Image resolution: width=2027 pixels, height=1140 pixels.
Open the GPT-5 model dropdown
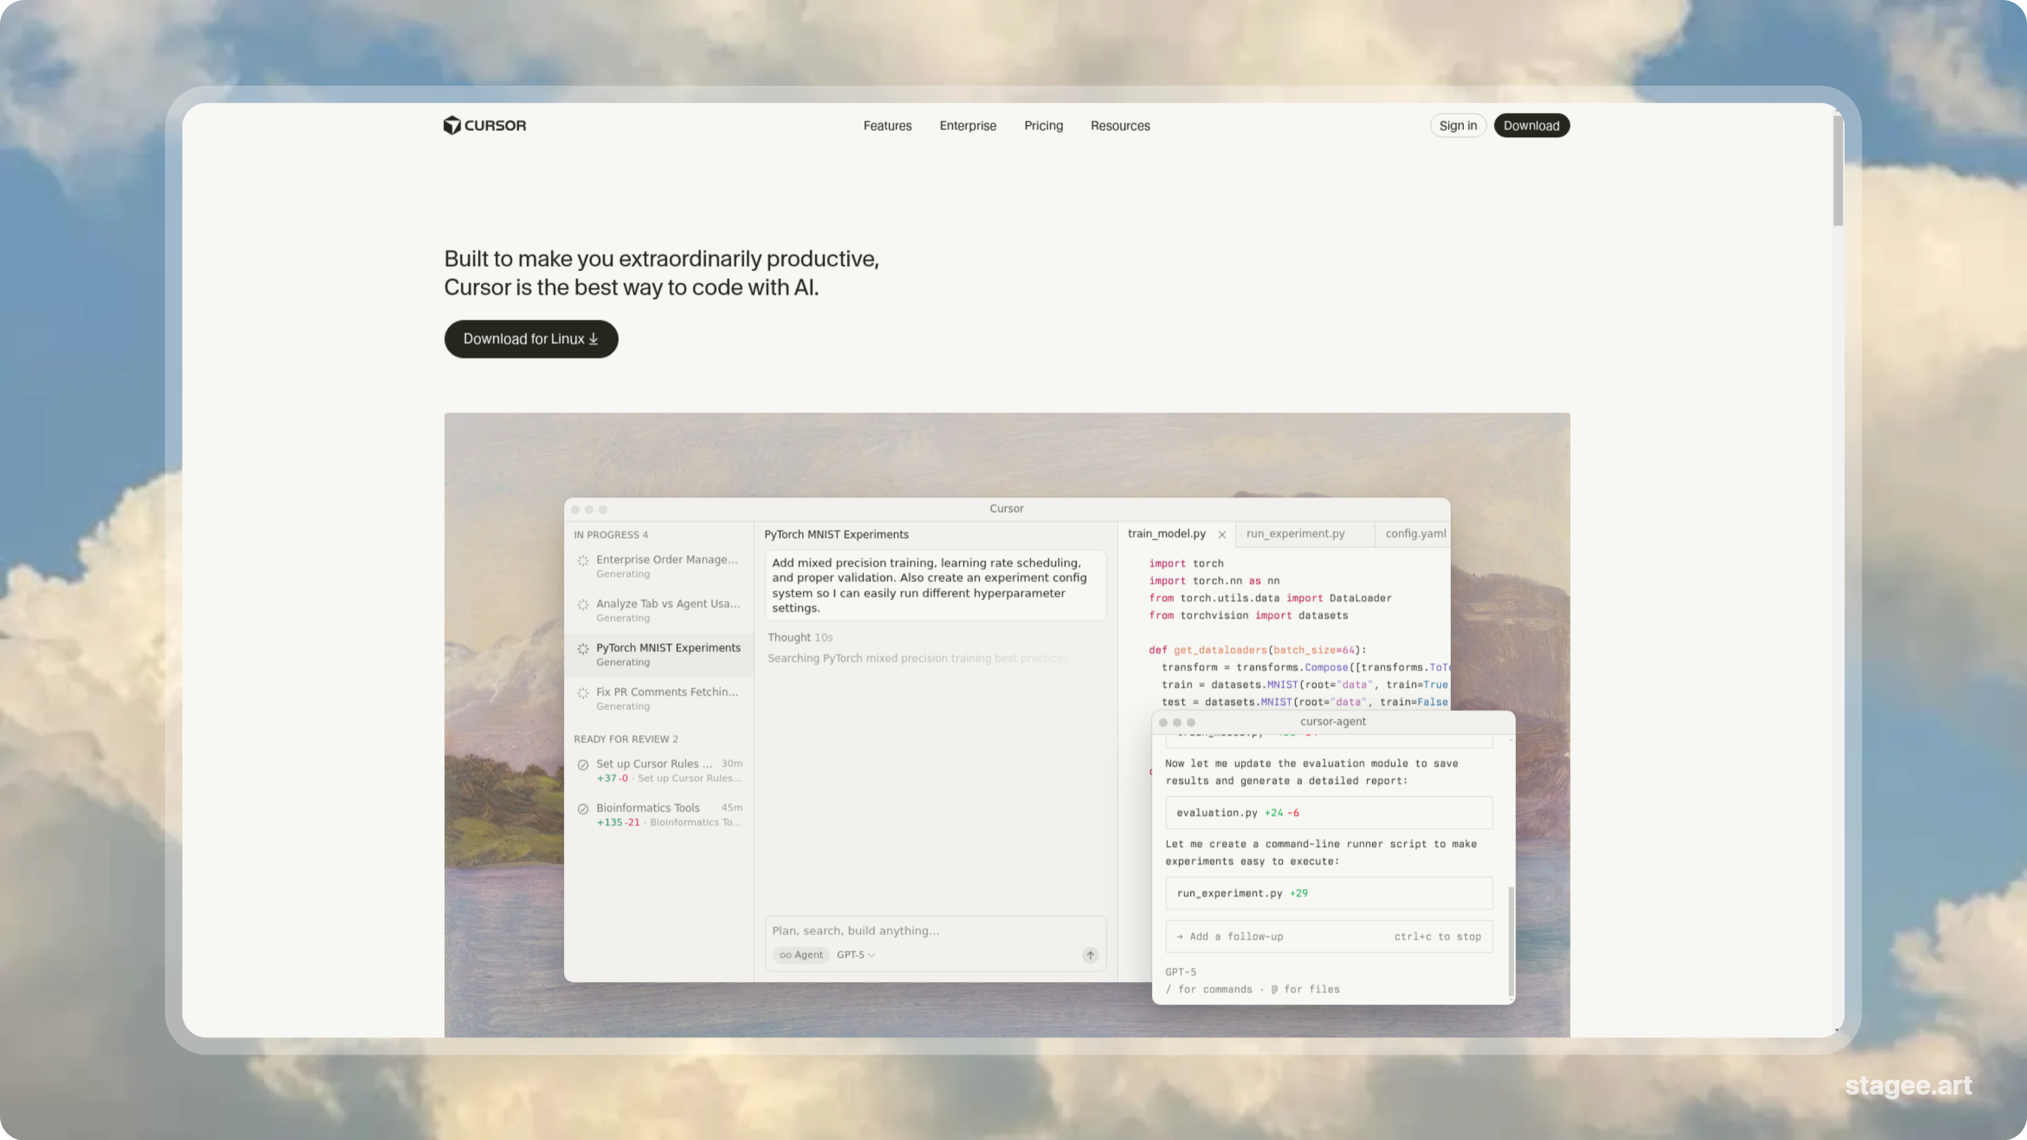pyautogui.click(x=855, y=955)
